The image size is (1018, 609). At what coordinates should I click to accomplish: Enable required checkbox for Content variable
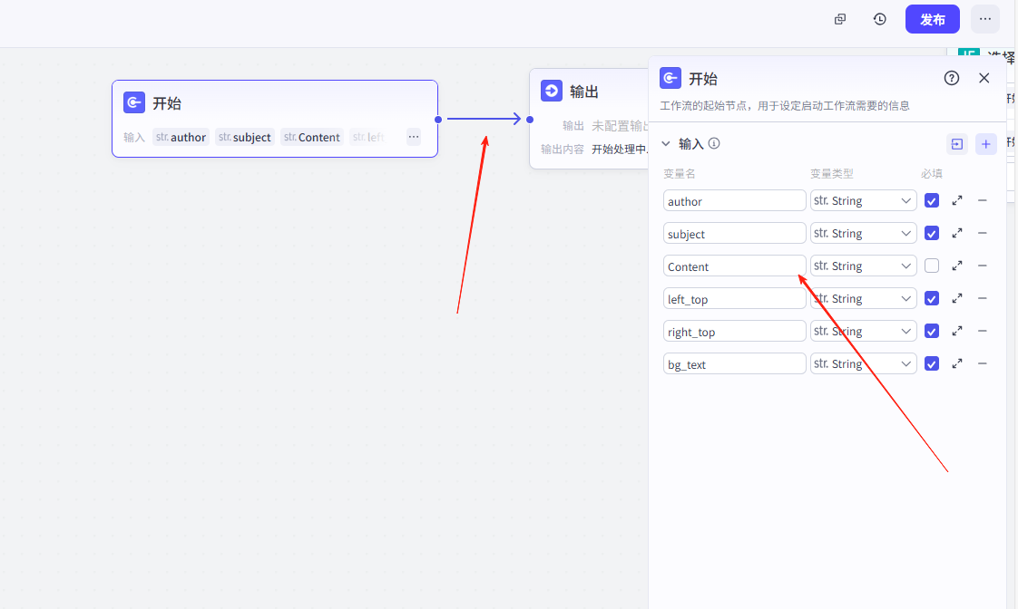932,266
